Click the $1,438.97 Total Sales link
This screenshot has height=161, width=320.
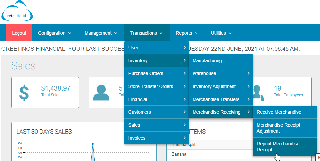pos(55,88)
